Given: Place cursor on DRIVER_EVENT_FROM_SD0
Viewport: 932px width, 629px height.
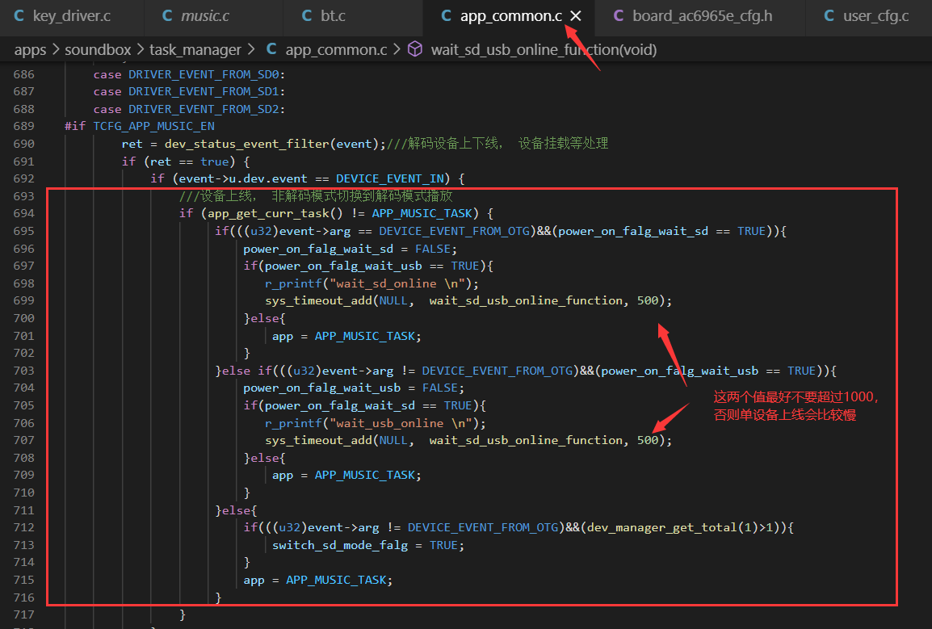Looking at the screenshot, I should click(204, 74).
